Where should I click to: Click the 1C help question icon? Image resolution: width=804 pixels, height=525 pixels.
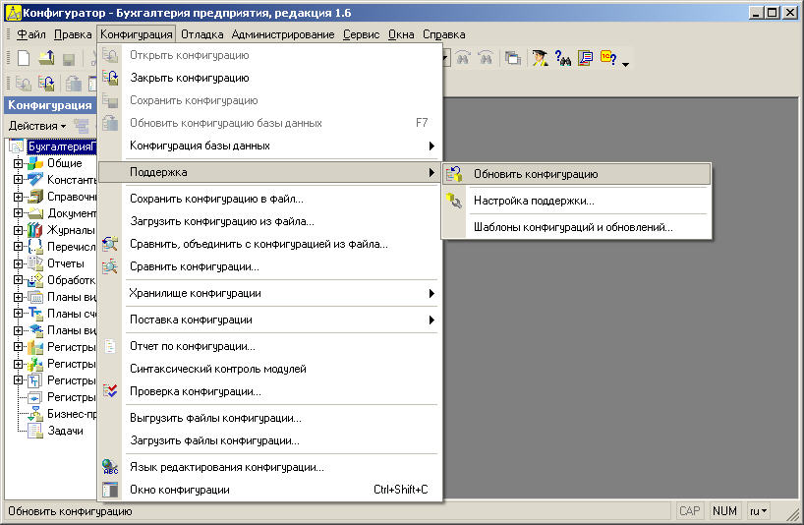(x=608, y=58)
